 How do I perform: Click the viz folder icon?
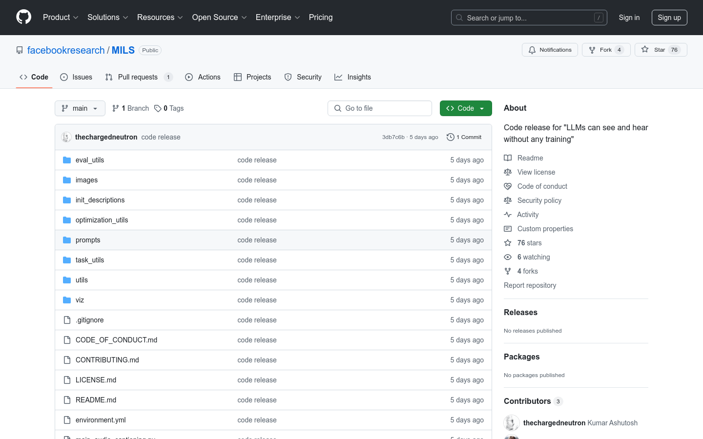(x=67, y=300)
